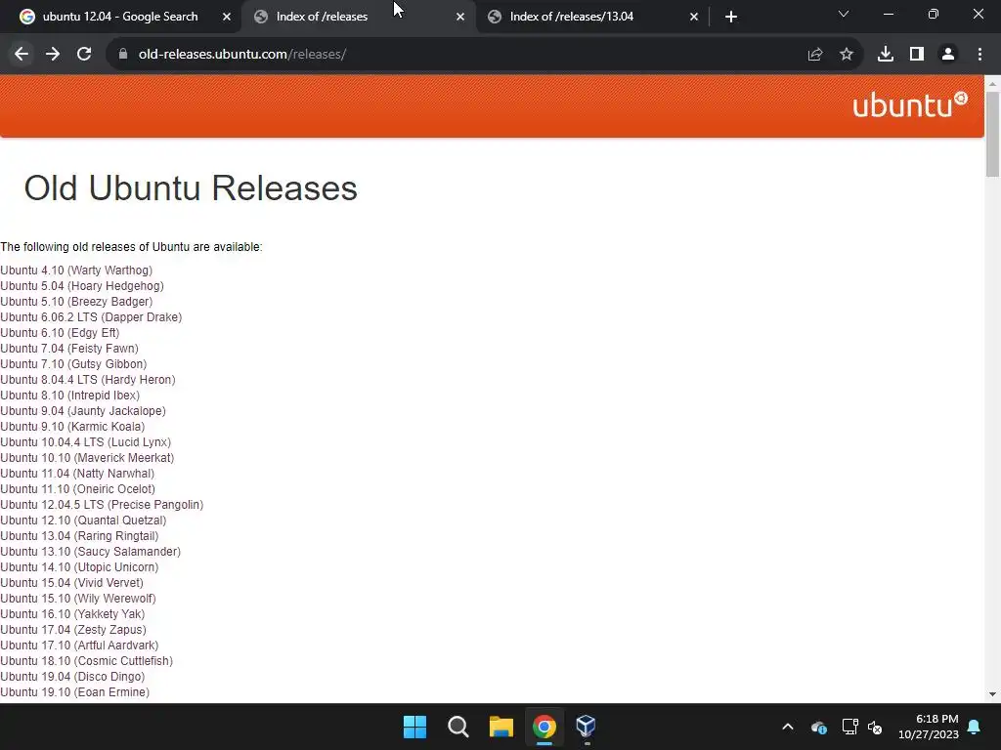
Task: Click the Ubuntu logo in header
Action: pos(910,104)
